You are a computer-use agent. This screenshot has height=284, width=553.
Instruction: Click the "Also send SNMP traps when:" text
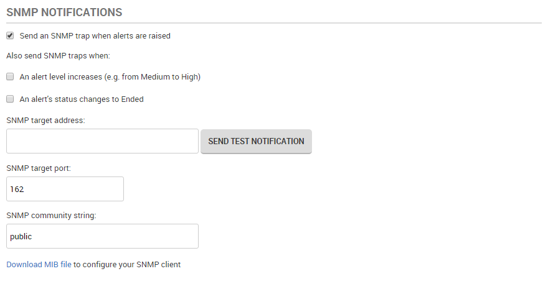58,56
